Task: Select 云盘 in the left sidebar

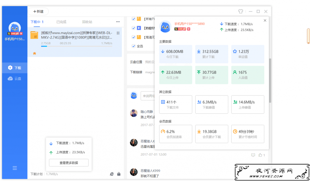Action: coord(15,79)
